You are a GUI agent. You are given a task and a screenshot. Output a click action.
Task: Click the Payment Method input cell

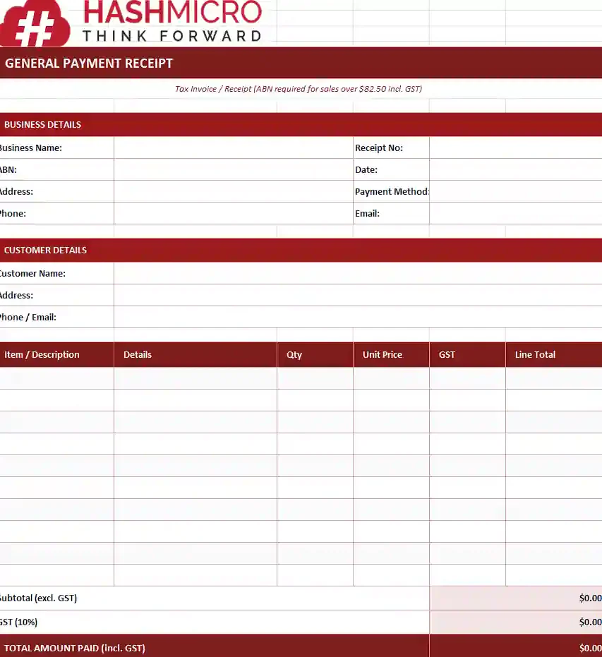(516, 191)
